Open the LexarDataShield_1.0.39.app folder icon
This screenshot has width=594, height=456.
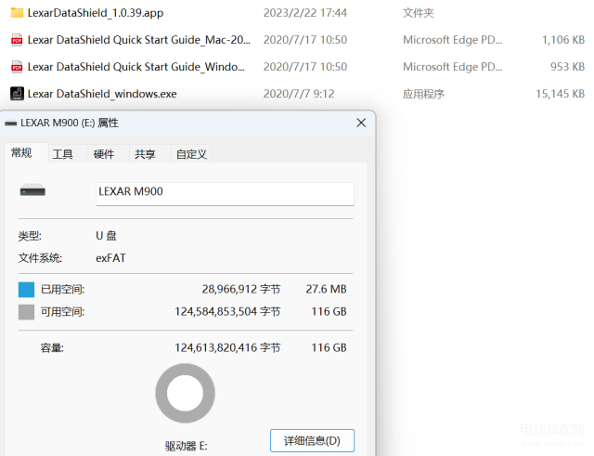pos(17,13)
